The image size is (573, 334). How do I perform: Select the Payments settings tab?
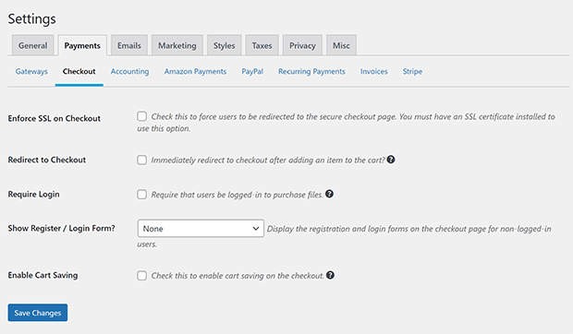(82, 45)
